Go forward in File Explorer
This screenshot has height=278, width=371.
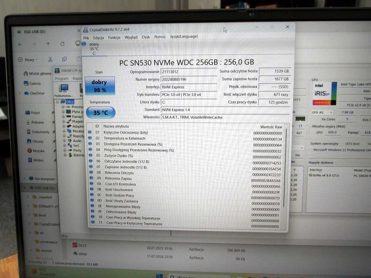(34, 44)
